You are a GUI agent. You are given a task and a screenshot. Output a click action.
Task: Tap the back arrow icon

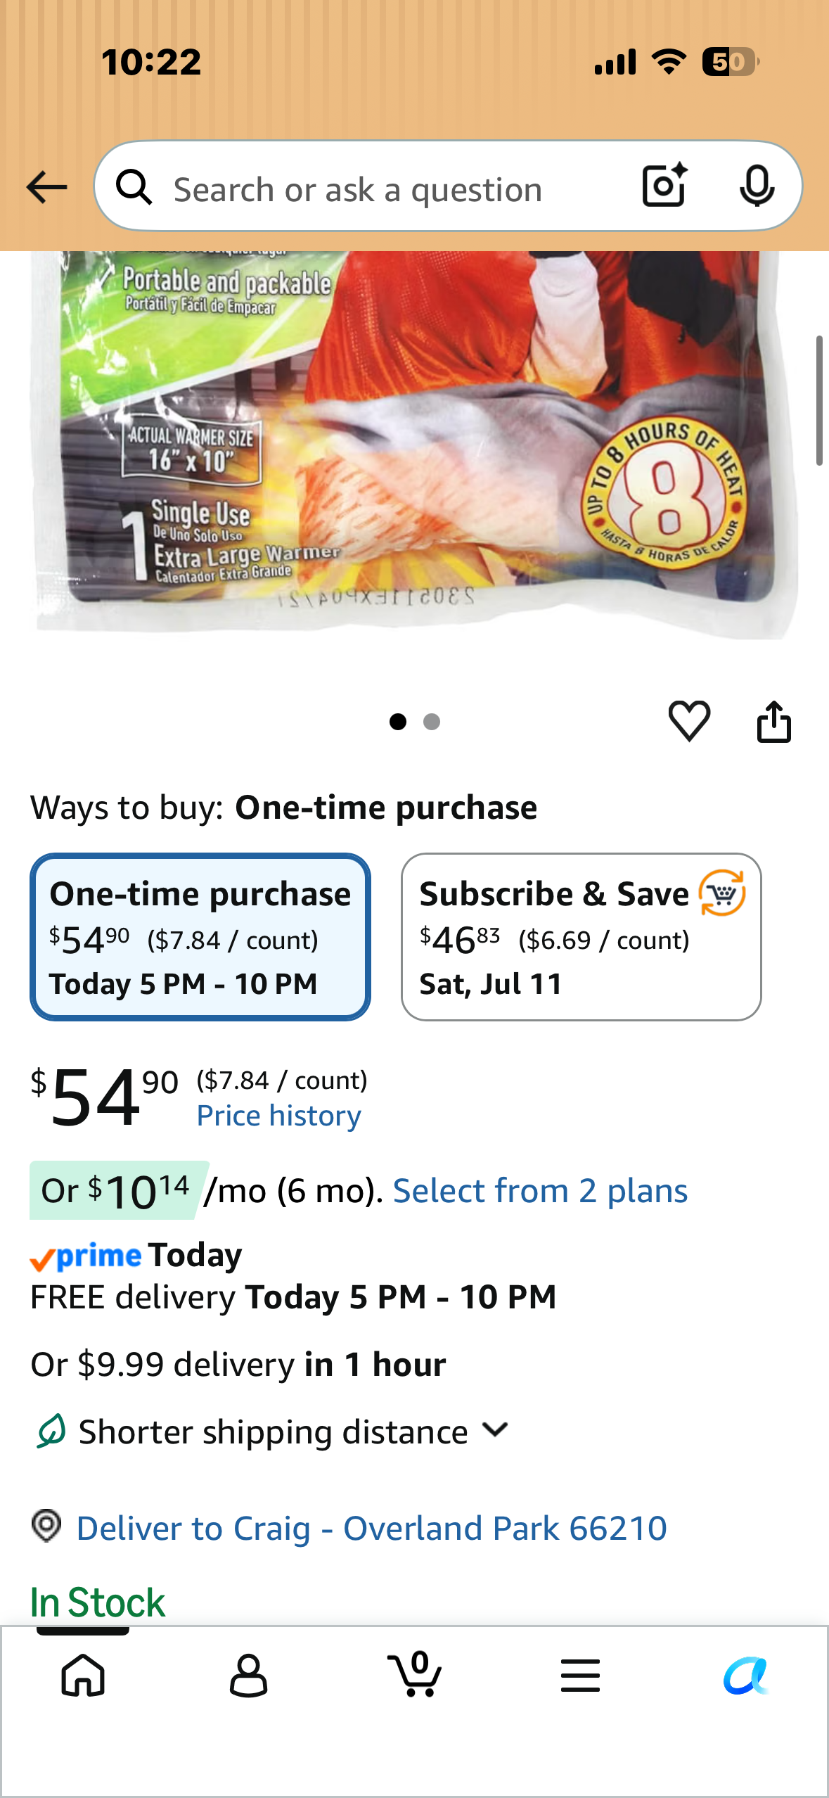pyautogui.click(x=46, y=187)
